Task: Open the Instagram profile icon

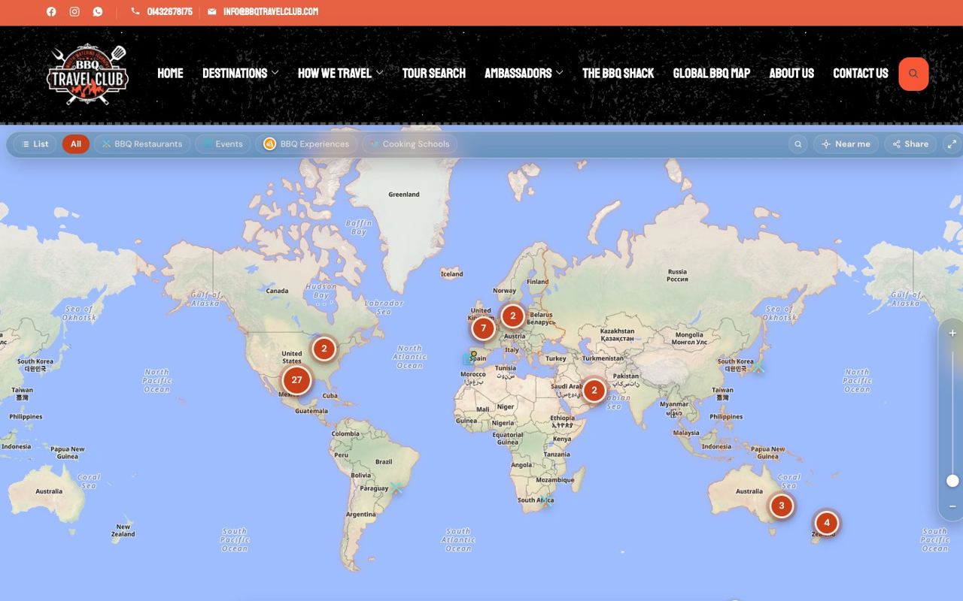Action: coord(74,11)
